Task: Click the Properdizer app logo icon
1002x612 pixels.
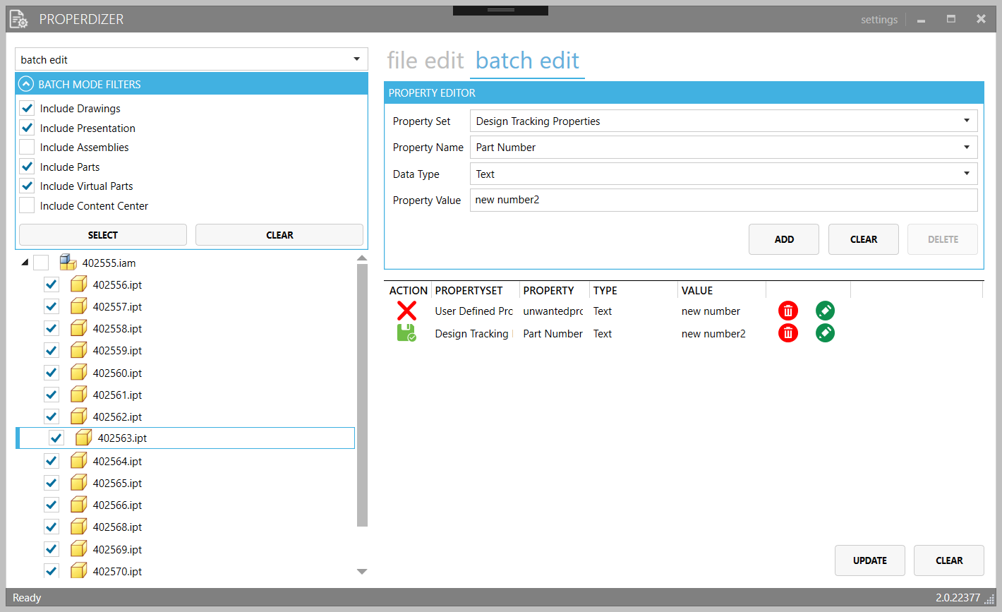Action: [19, 19]
